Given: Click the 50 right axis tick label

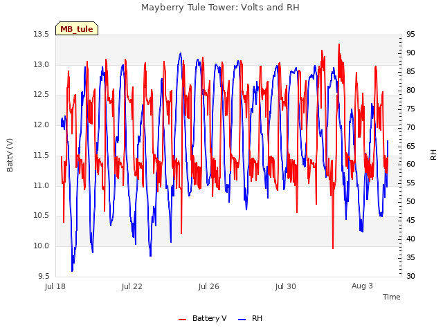Looking at the screenshot, I should coord(410,202).
